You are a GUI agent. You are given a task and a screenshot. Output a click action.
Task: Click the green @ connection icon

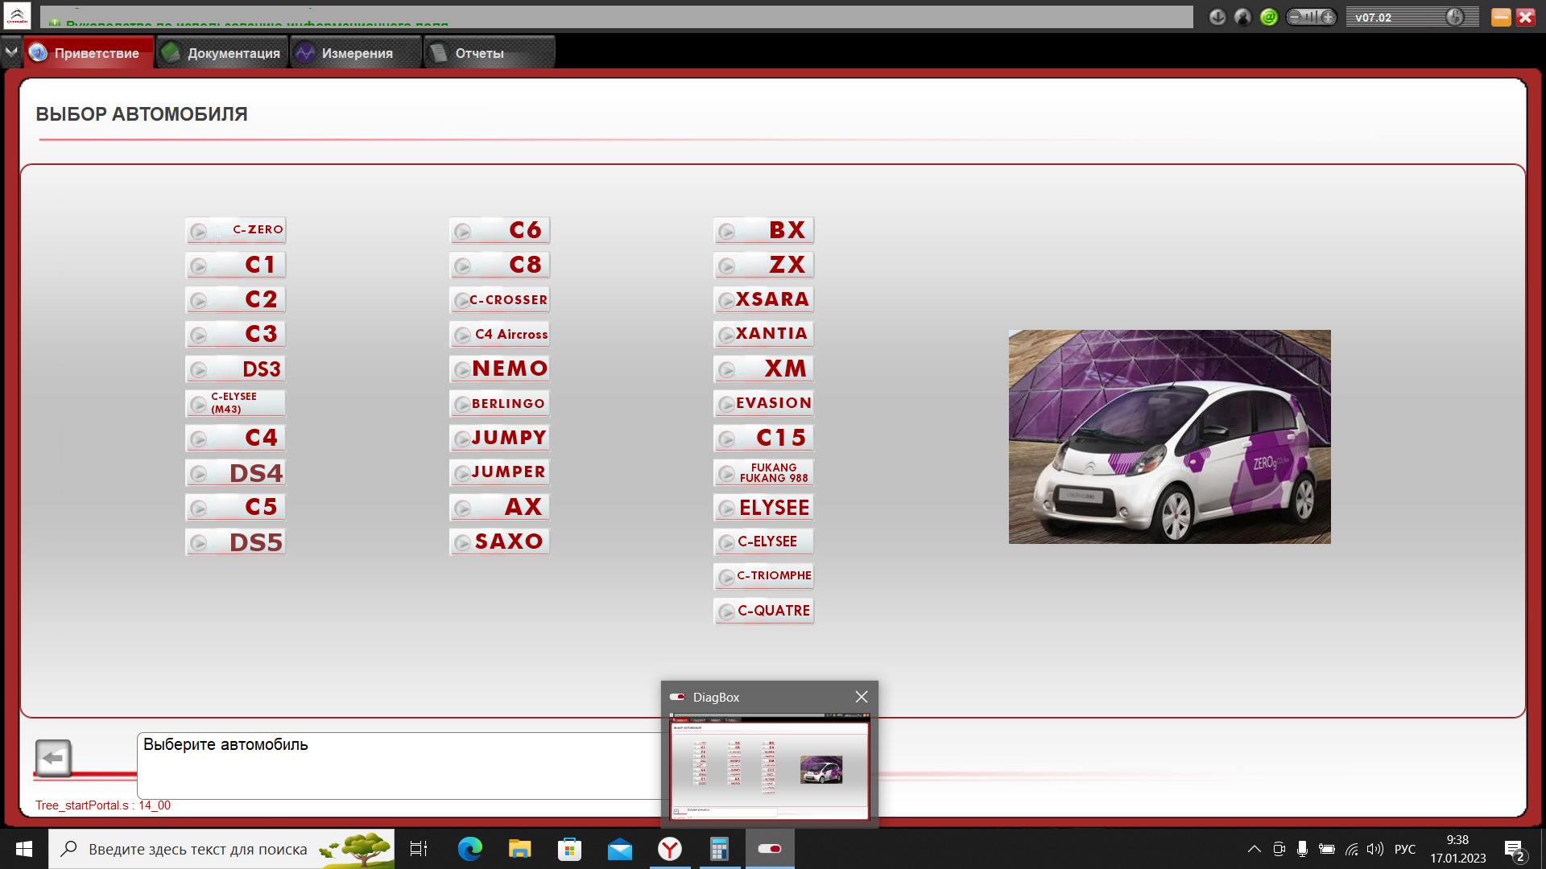1269,17
